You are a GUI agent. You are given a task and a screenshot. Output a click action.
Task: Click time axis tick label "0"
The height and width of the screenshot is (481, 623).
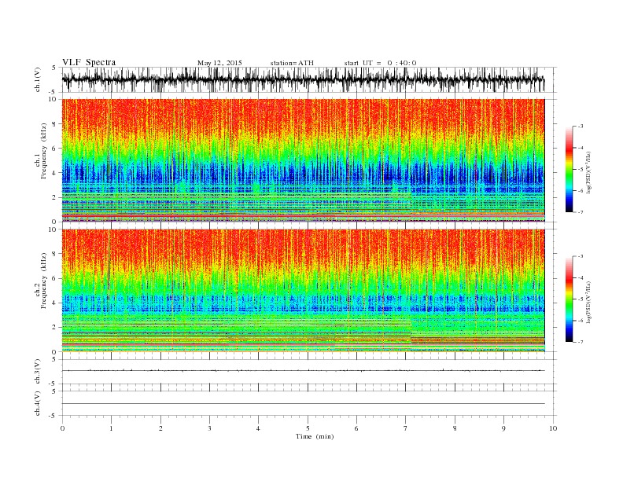tap(62, 428)
